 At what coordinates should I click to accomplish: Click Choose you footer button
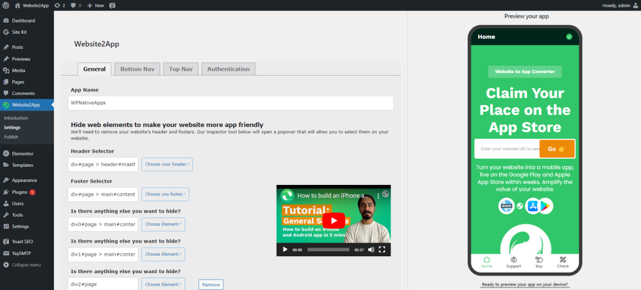coord(165,194)
